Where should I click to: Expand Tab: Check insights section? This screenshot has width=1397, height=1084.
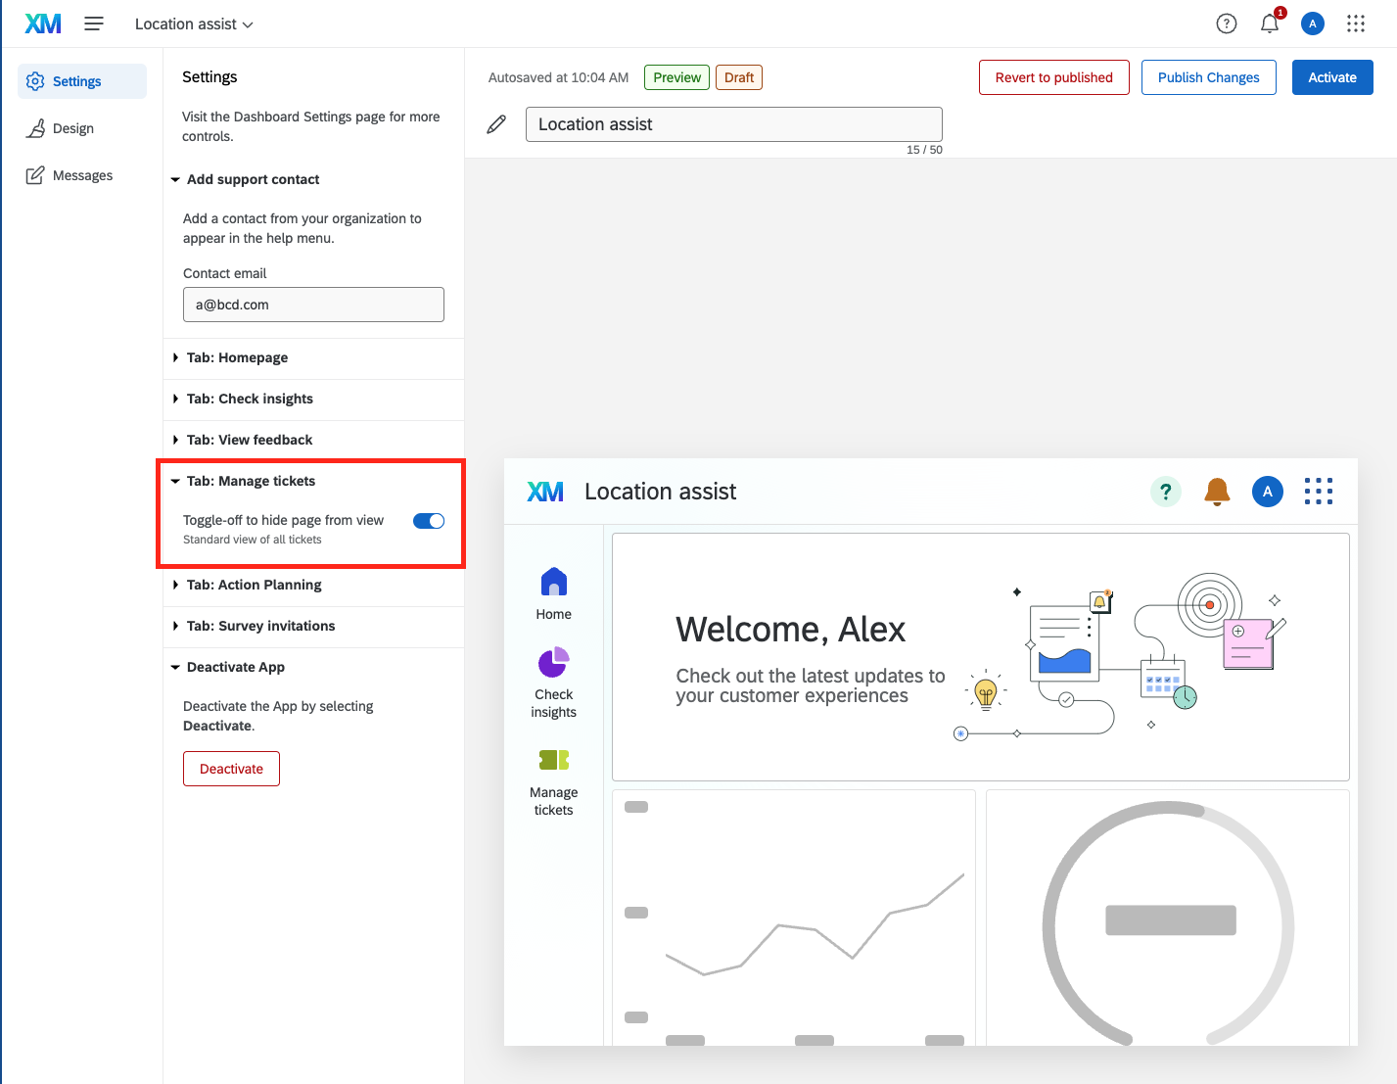click(x=313, y=399)
